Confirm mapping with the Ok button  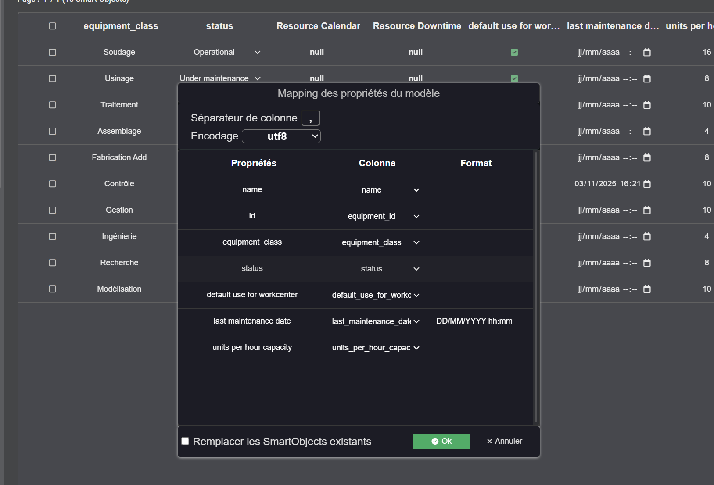click(x=441, y=441)
